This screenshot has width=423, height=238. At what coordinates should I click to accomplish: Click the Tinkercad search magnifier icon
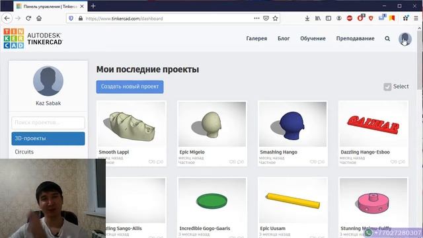[387, 38]
